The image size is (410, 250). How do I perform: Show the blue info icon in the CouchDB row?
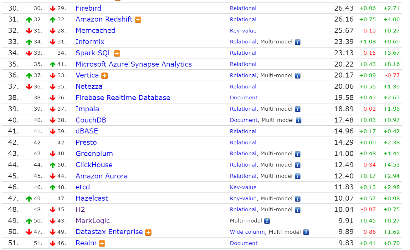[x=299, y=120]
